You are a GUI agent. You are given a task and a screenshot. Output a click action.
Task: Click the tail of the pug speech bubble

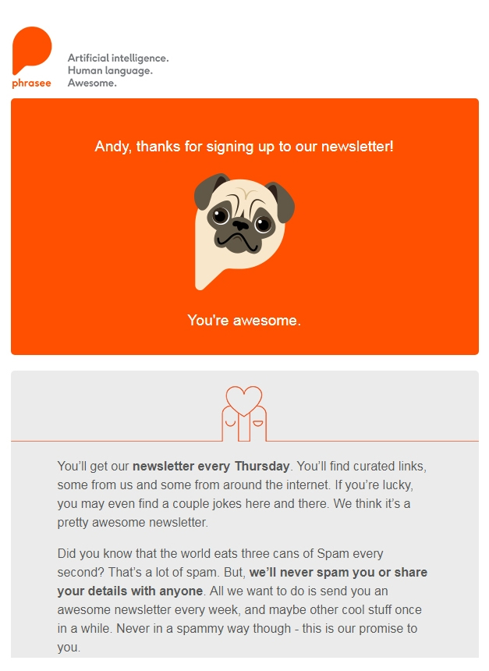(204, 279)
